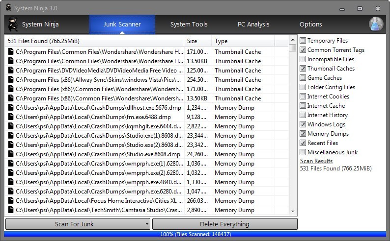The width and height of the screenshot is (390, 241).
Task: Click file icon of Studio.exe.8608.dmp row
Action: point(11,154)
